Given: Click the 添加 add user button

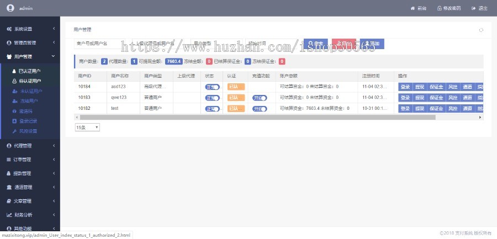Looking at the screenshot, I should 372,44.
